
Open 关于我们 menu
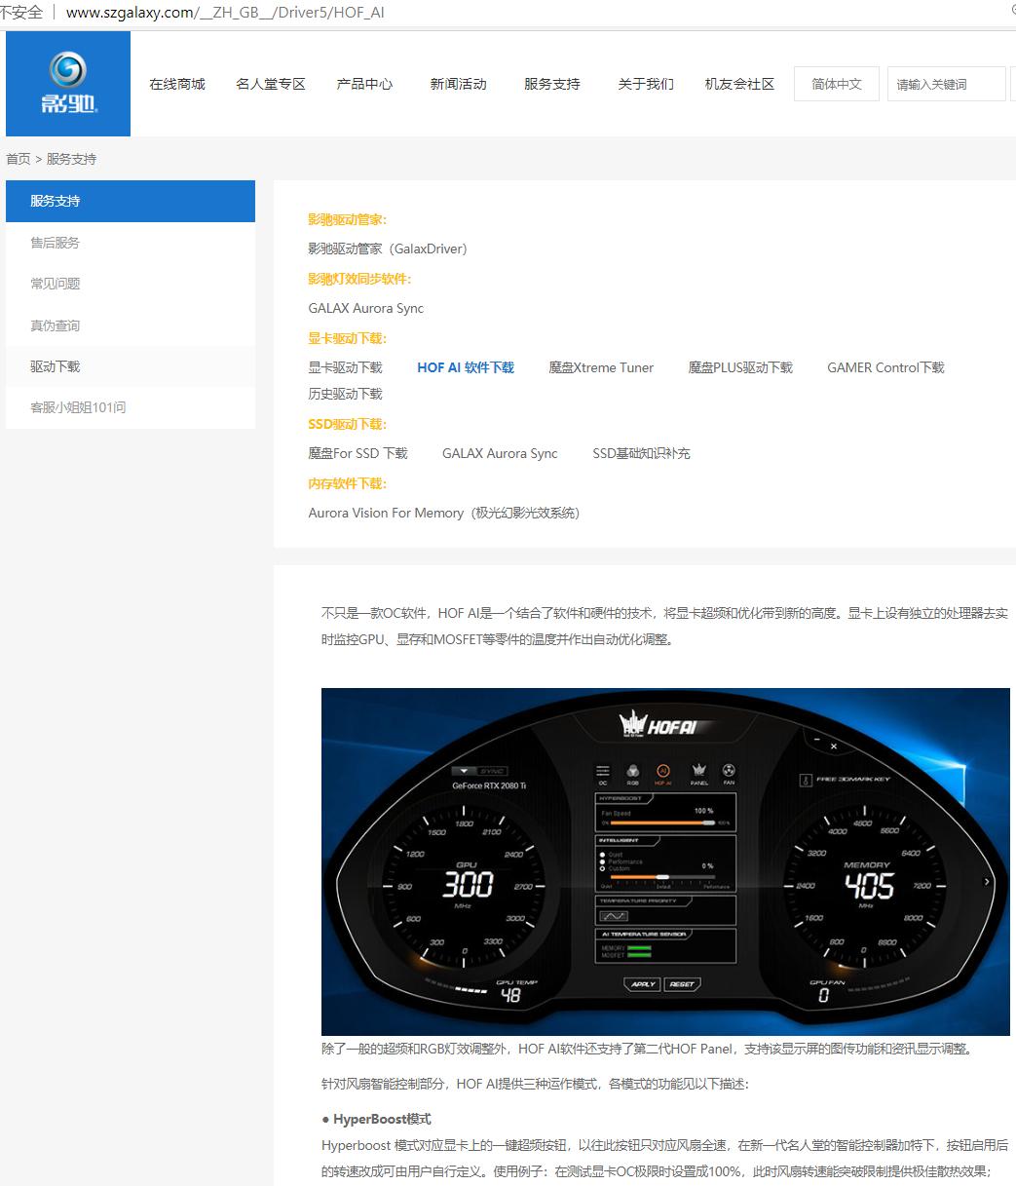[x=646, y=84]
